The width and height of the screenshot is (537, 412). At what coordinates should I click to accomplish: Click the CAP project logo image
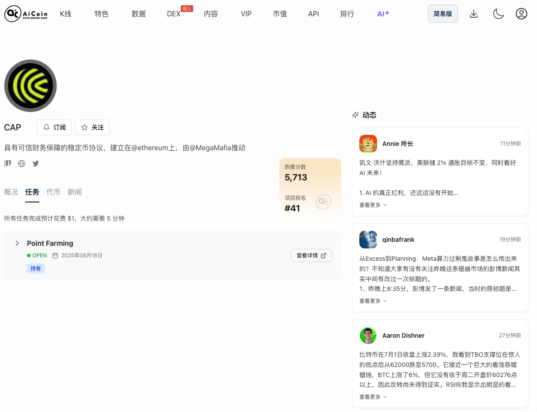coord(30,86)
